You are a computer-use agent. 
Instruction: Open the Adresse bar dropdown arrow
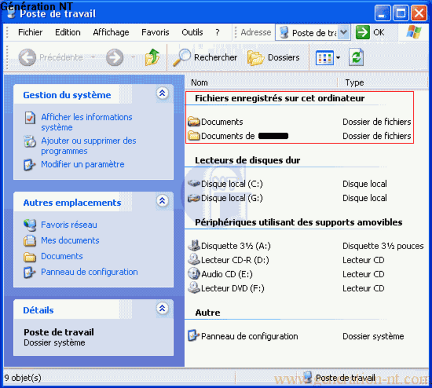pos(344,32)
